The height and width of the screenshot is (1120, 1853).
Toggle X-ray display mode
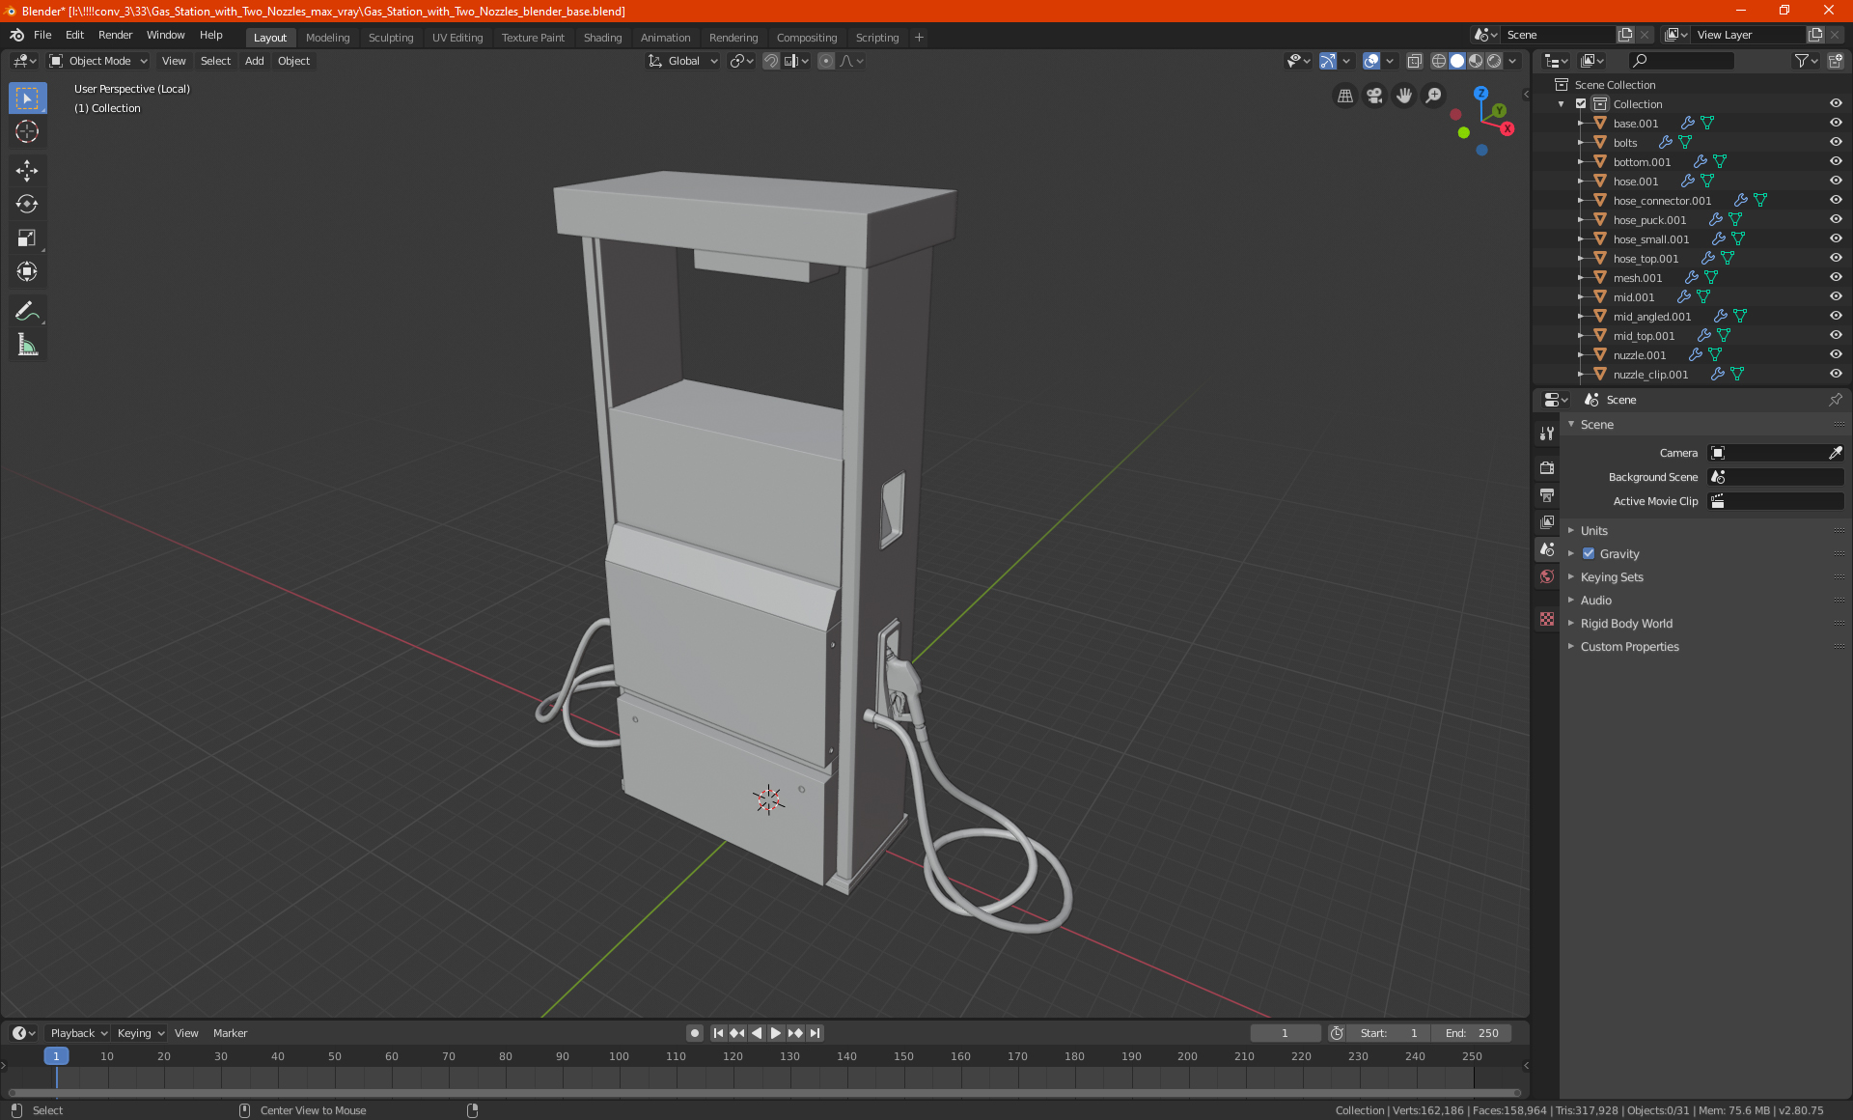pyautogui.click(x=1414, y=61)
